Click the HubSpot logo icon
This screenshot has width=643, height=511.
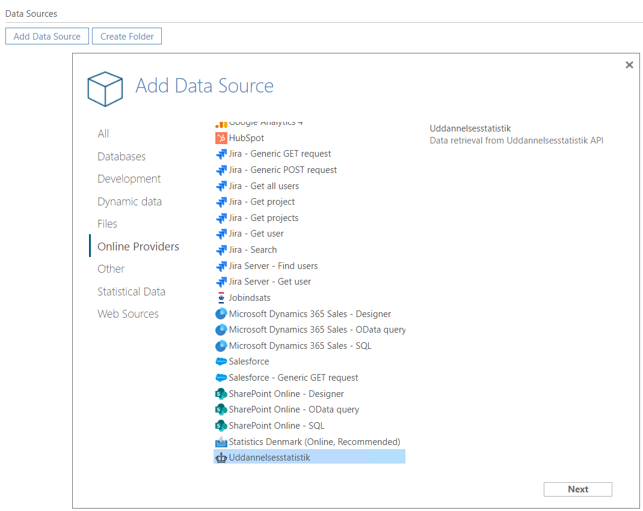[x=221, y=138]
